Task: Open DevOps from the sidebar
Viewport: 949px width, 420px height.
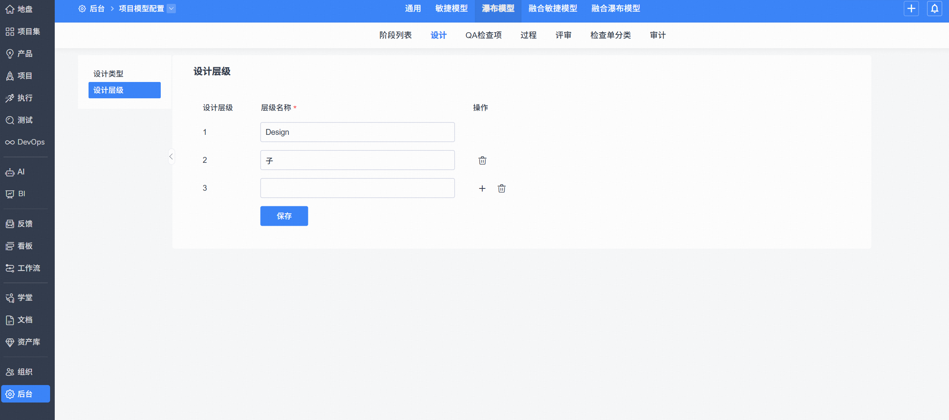Action: [25, 142]
